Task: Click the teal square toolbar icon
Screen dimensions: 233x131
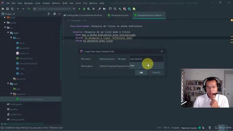Action: (x=129, y=9)
